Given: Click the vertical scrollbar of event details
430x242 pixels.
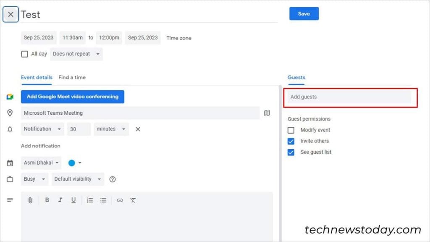Looking at the screenshot, I should [x=280, y=163].
